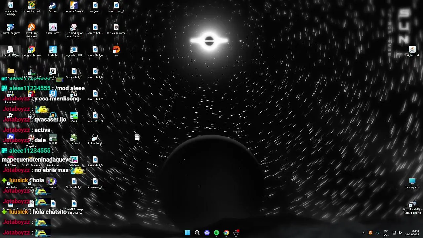Open the Avast tray icon
Image resolution: width=423 pixels, height=238 pixels.
click(x=370, y=233)
